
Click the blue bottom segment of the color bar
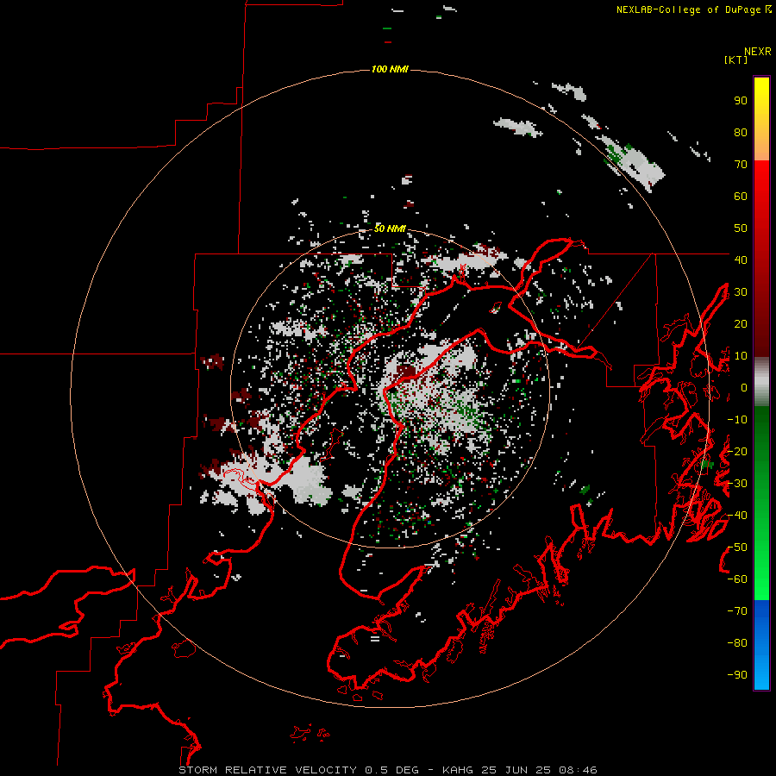pyautogui.click(x=761, y=645)
